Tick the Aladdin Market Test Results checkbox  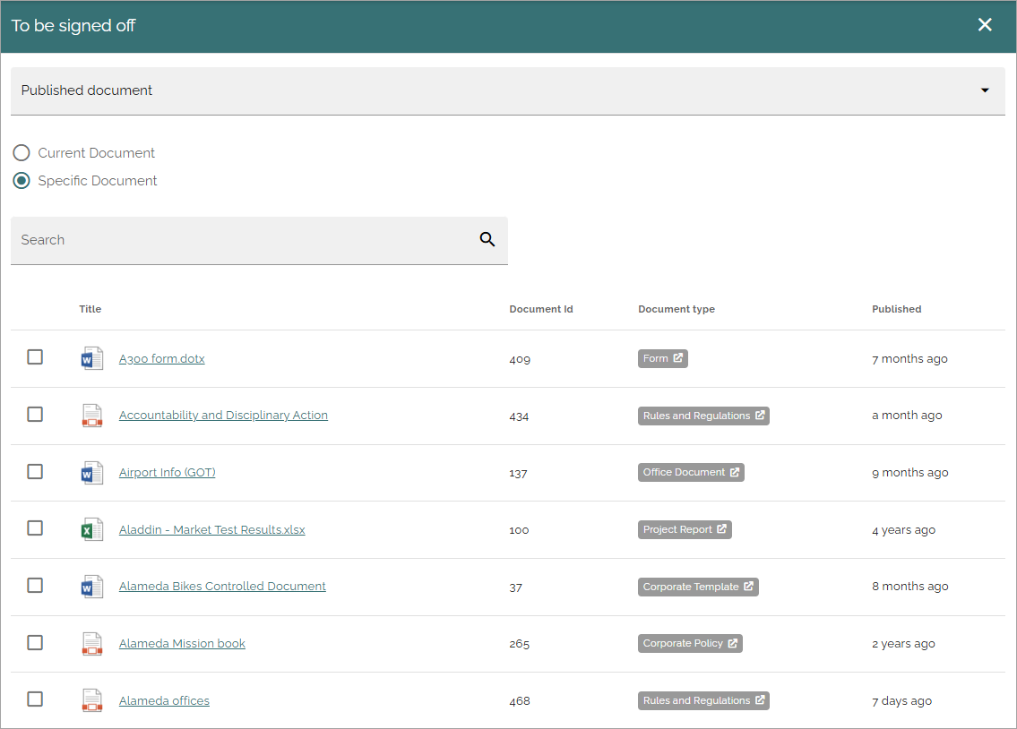(x=35, y=528)
